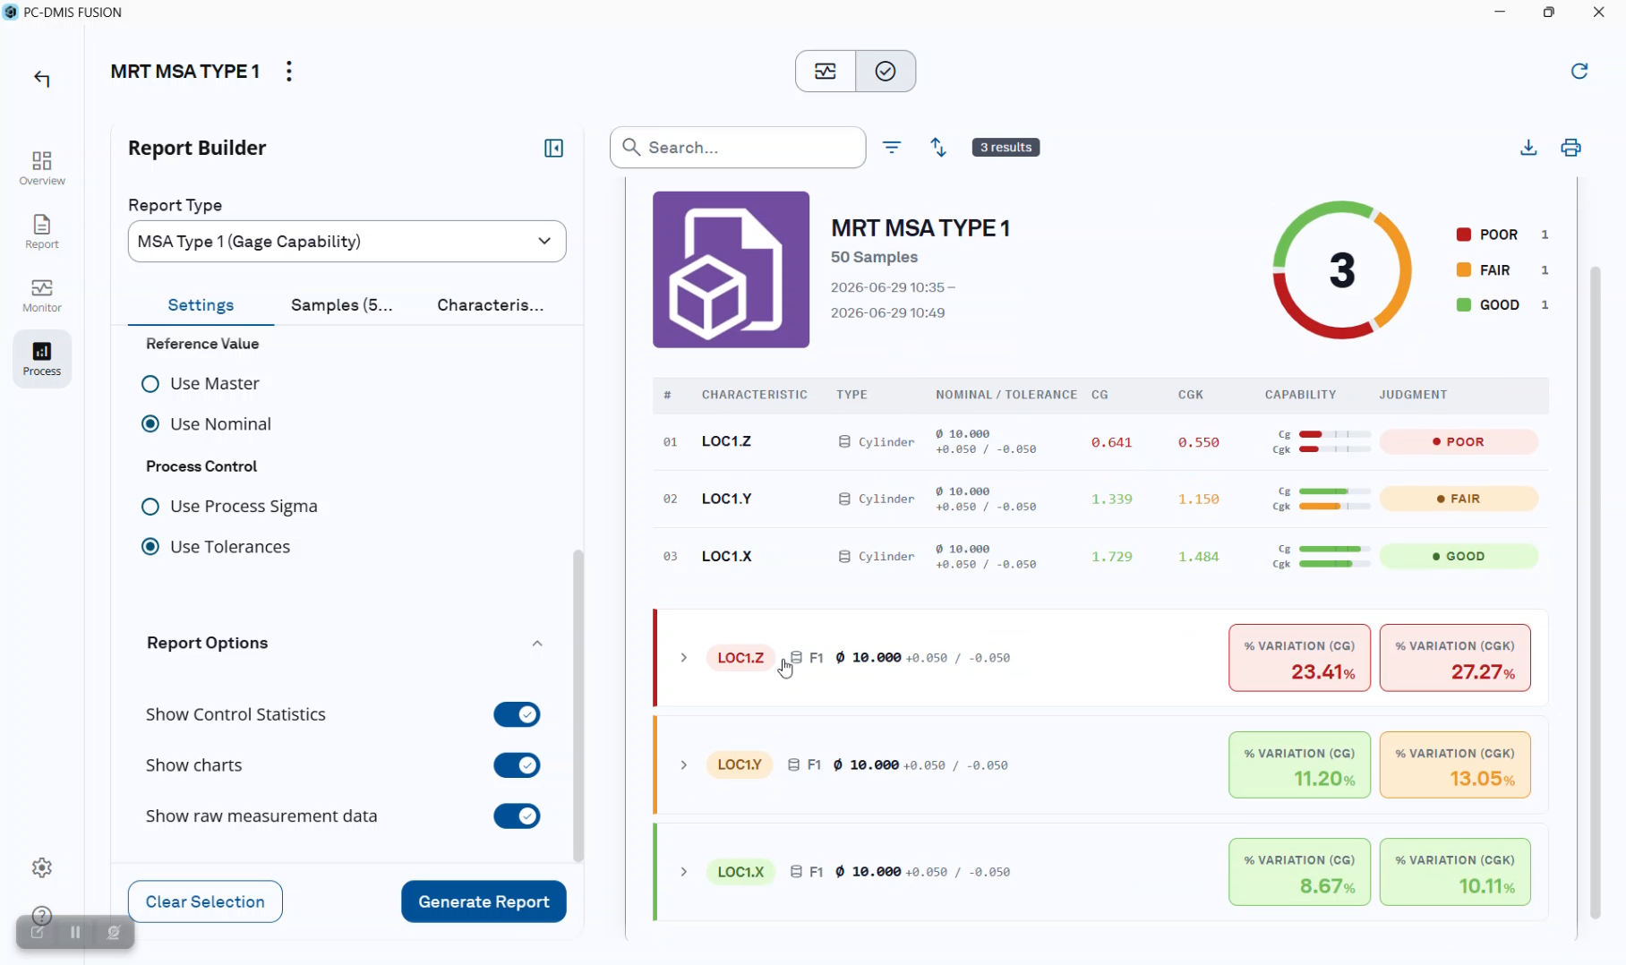Click the LOC1.Z capability bars
Screen dimensions: 1626x965
pos(1322,441)
